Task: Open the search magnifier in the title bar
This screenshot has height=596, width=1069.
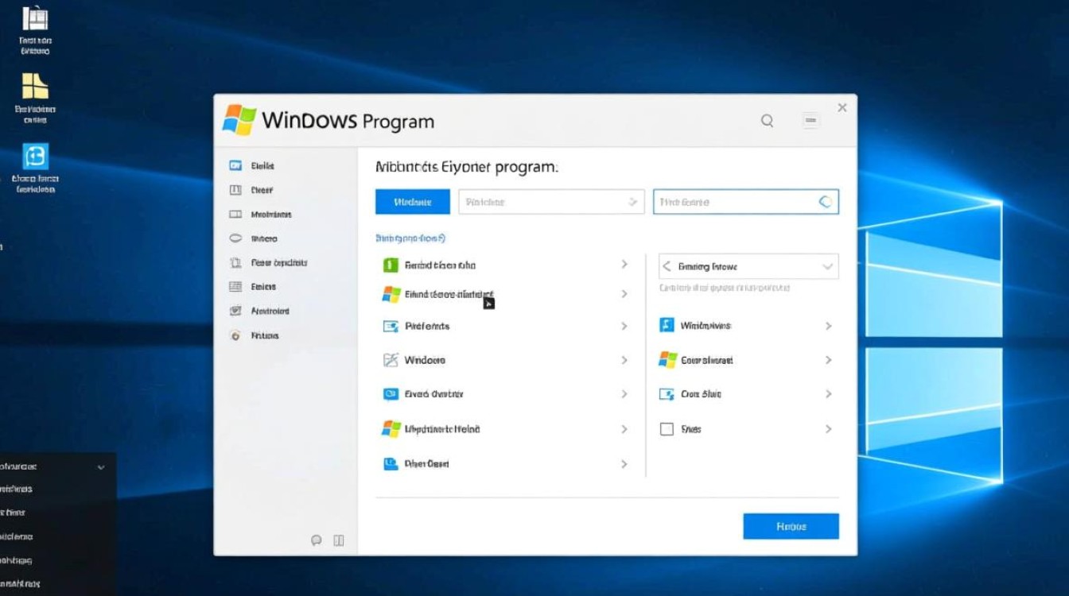Action: [x=766, y=120]
